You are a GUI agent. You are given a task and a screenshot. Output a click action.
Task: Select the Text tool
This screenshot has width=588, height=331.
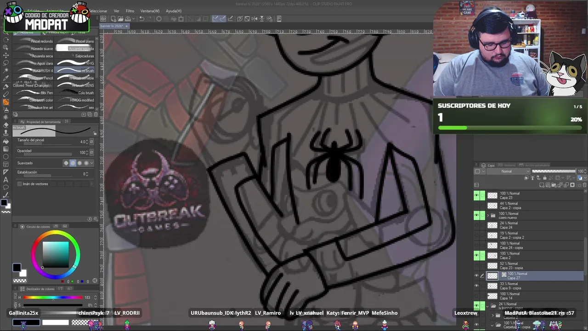click(6, 180)
